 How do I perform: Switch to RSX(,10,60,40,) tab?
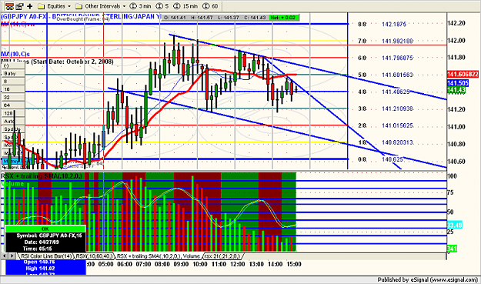tap(94, 256)
